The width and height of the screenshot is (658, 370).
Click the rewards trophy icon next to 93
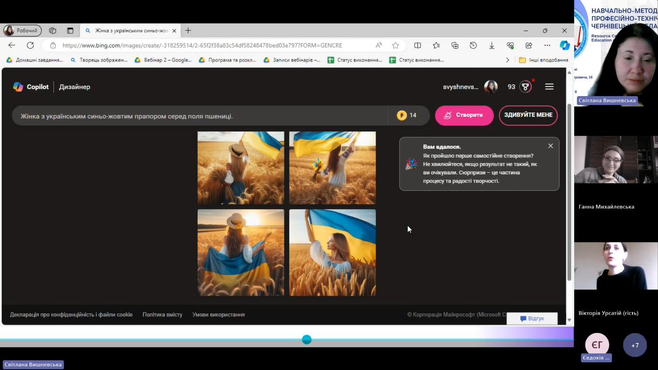[x=525, y=87]
